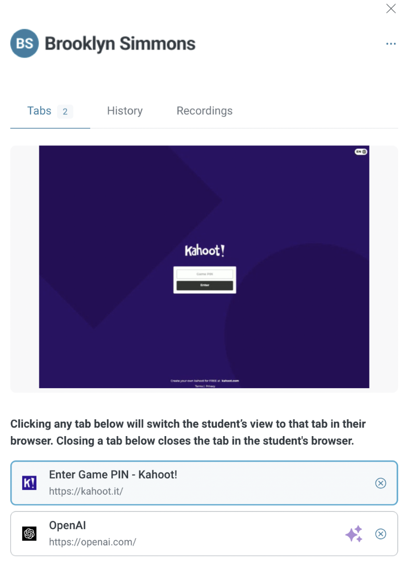Click the https://kahoot.it/ URL text
This screenshot has height=569, width=404.
(86, 491)
